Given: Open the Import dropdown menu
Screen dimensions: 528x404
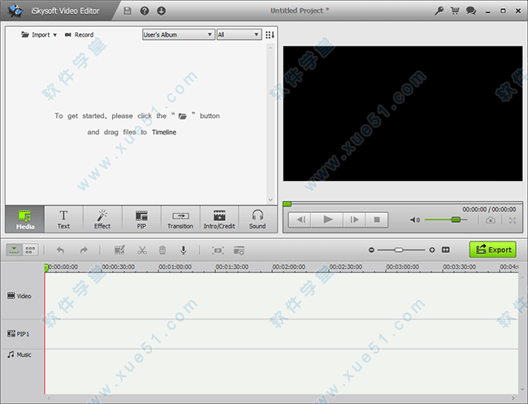Looking at the screenshot, I should pos(39,35).
